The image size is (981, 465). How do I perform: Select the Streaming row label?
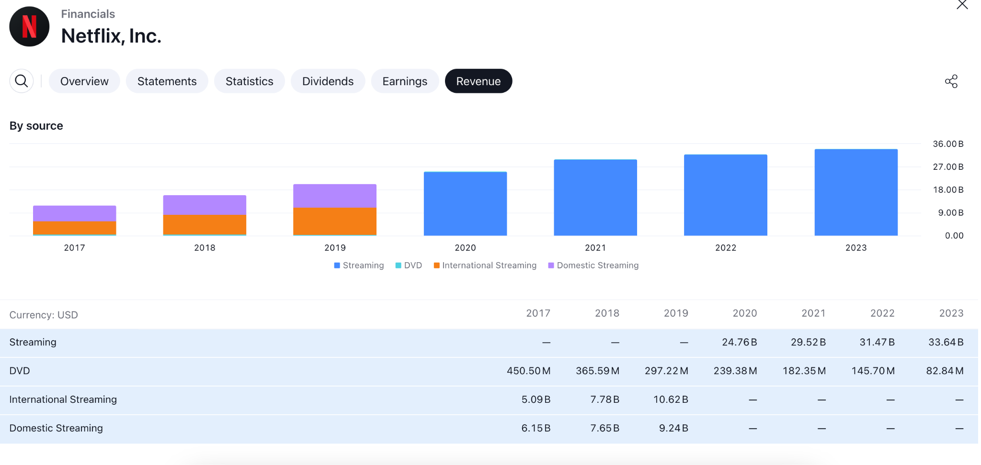coord(33,342)
